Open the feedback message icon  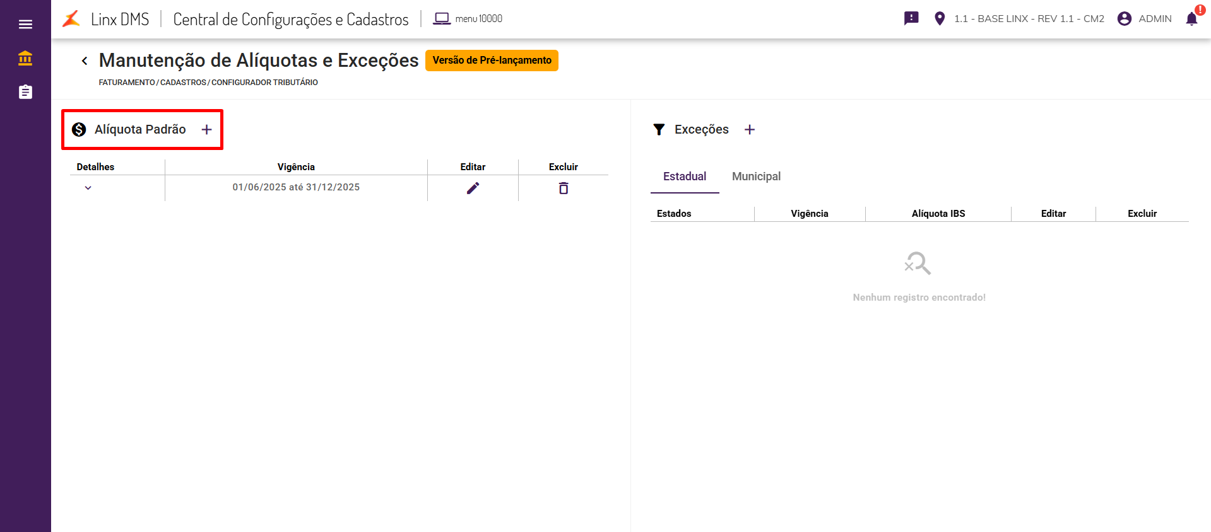[911, 19]
